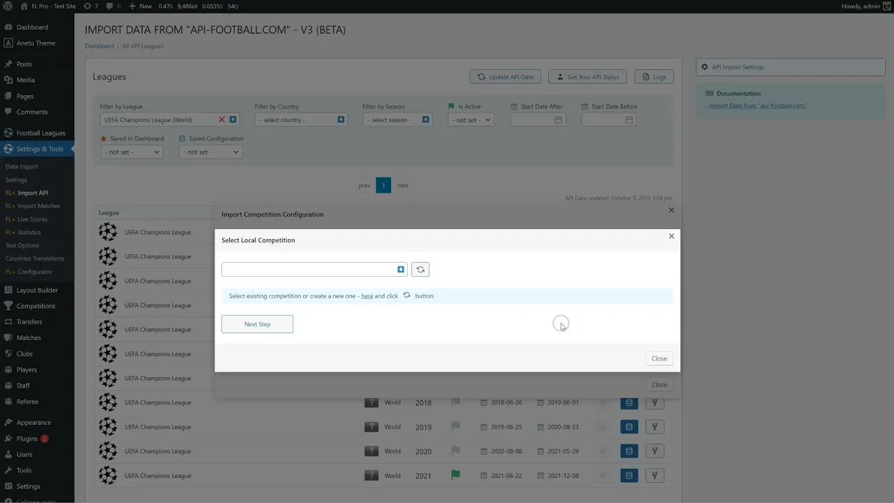Viewport: 894px width, 503px height.
Task: Click the "here" link to create competition
Action: point(367,296)
